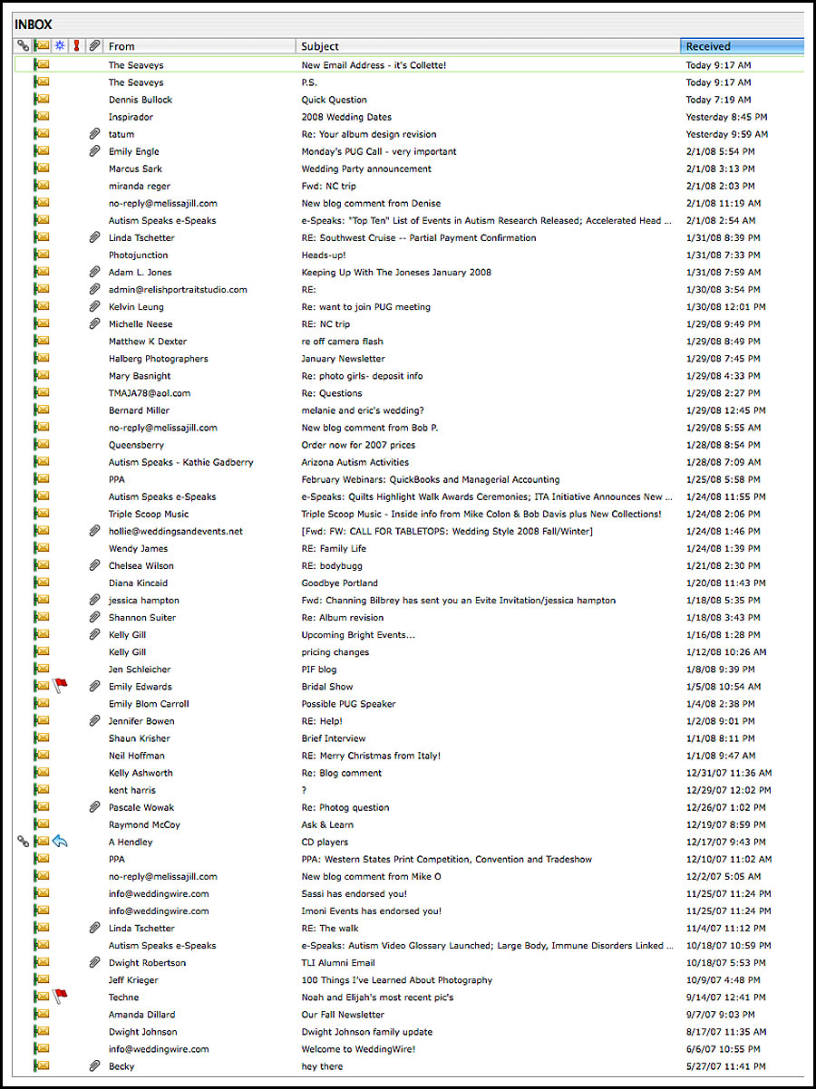Click the paperclip icon on tatum's email
This screenshot has height=1089, width=816.
(x=93, y=134)
